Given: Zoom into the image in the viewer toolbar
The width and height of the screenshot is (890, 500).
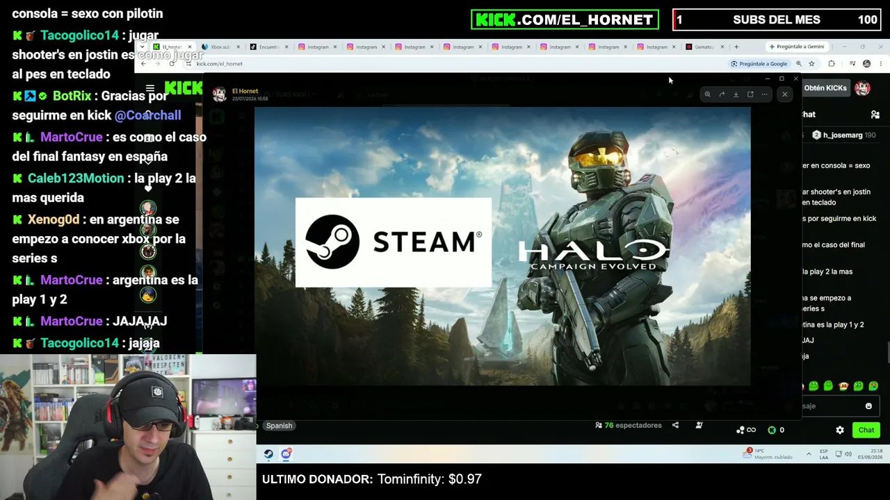Looking at the screenshot, I should click(x=707, y=94).
